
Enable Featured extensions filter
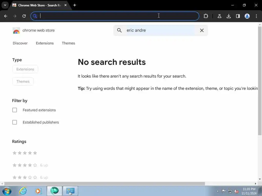[15, 110]
